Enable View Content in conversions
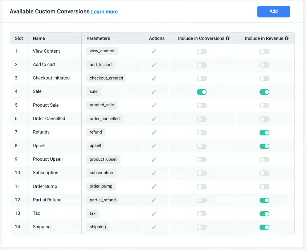The width and height of the screenshot is (306, 250). point(201,52)
